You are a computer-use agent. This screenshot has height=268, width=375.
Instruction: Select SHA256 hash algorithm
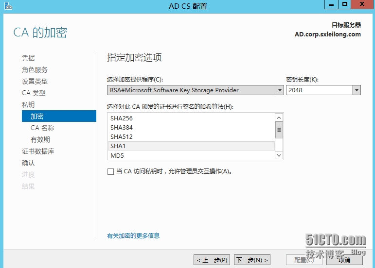[191, 118]
